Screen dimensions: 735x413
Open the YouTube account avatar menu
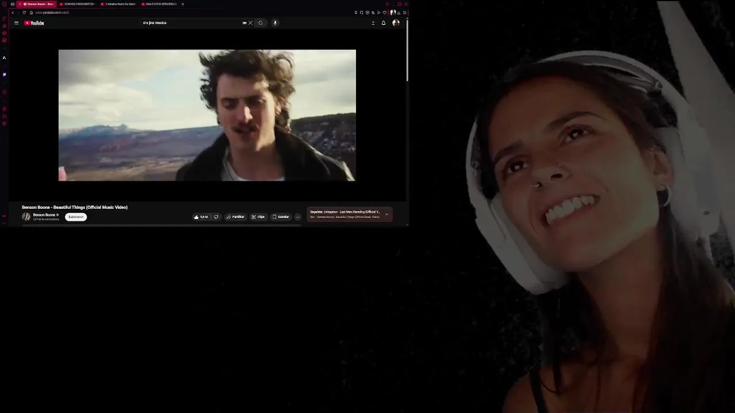point(396,23)
